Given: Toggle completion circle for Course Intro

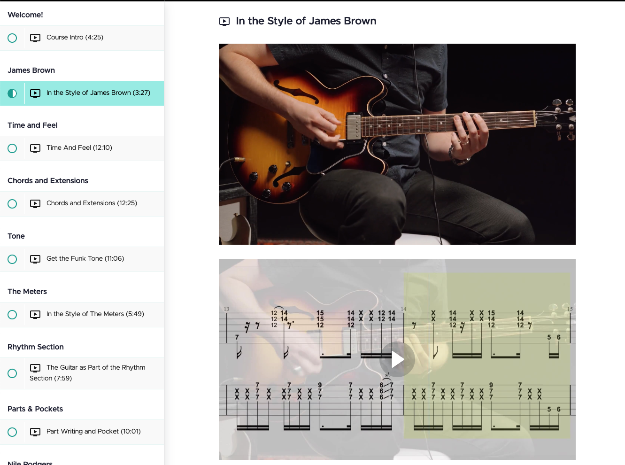Looking at the screenshot, I should 12,38.
